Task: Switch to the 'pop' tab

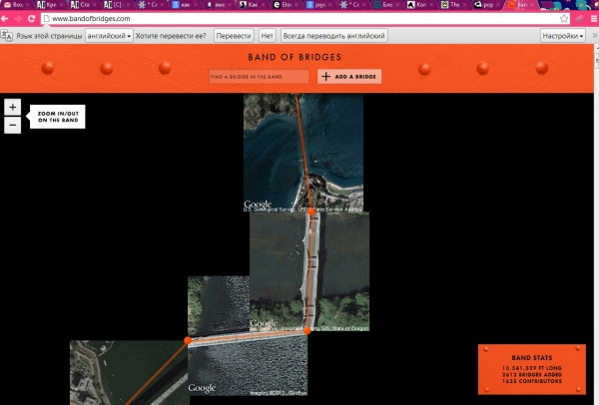Action: (487, 5)
